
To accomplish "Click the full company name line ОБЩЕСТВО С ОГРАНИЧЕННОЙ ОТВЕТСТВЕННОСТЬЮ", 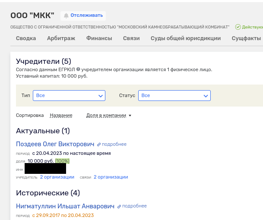I will tap(120, 27).
